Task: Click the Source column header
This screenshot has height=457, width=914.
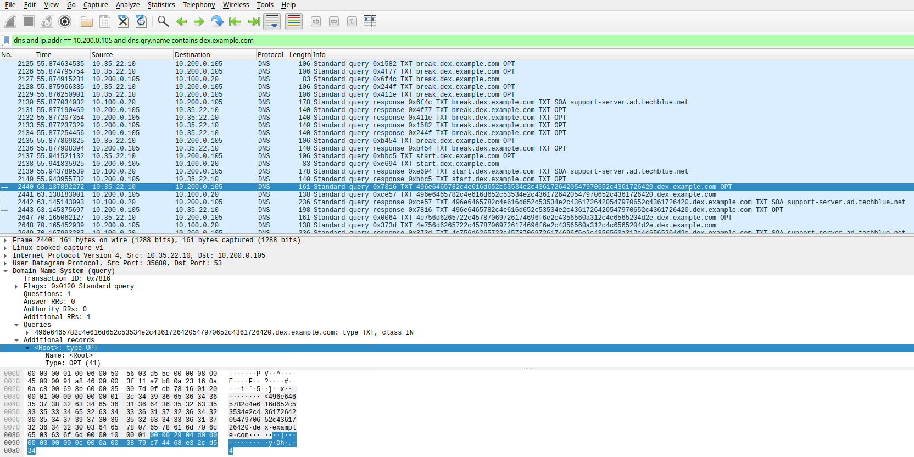Action: coord(102,54)
